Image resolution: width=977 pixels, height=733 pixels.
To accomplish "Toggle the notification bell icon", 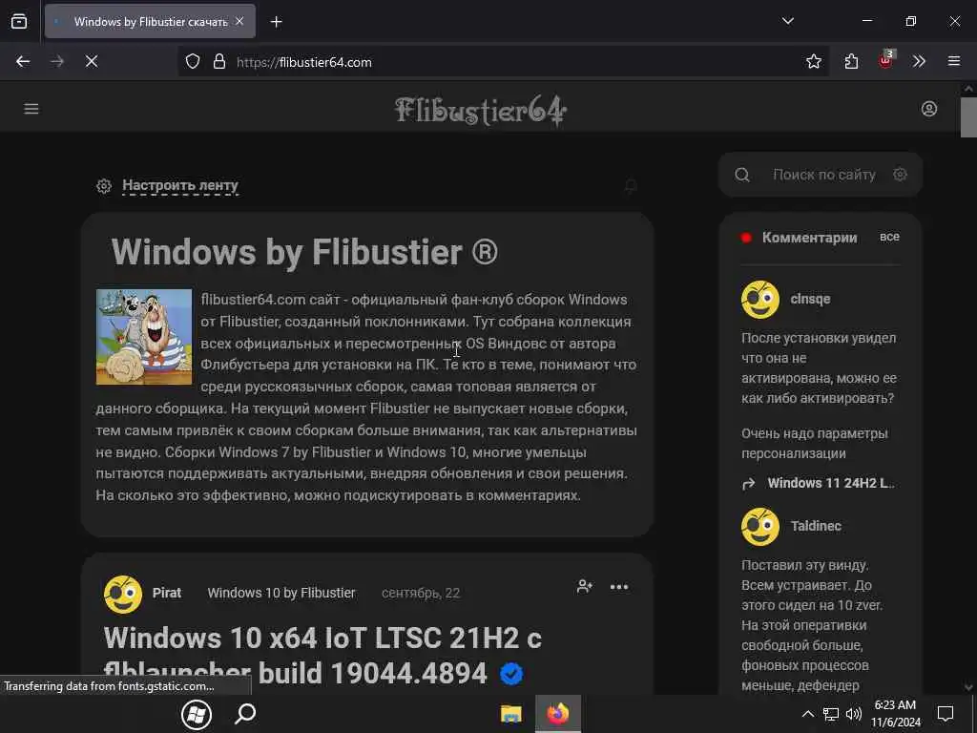I will [x=631, y=186].
